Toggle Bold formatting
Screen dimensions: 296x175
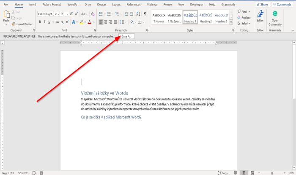pos(39,22)
